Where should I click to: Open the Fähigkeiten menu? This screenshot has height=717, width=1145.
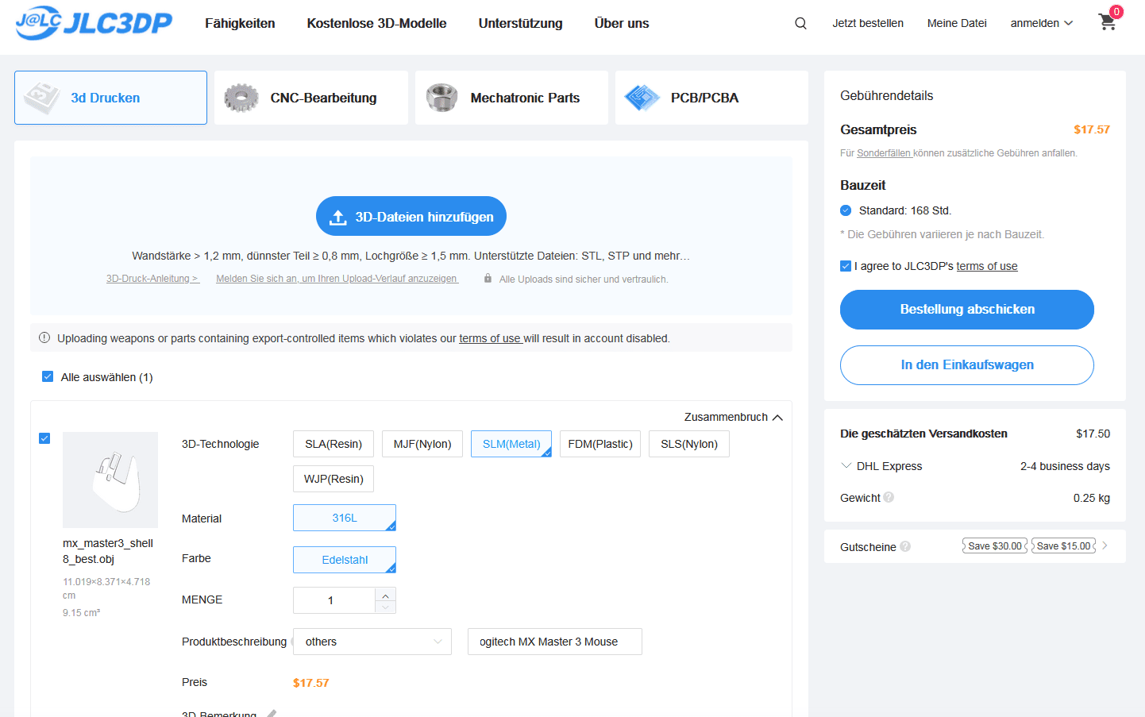coord(240,23)
